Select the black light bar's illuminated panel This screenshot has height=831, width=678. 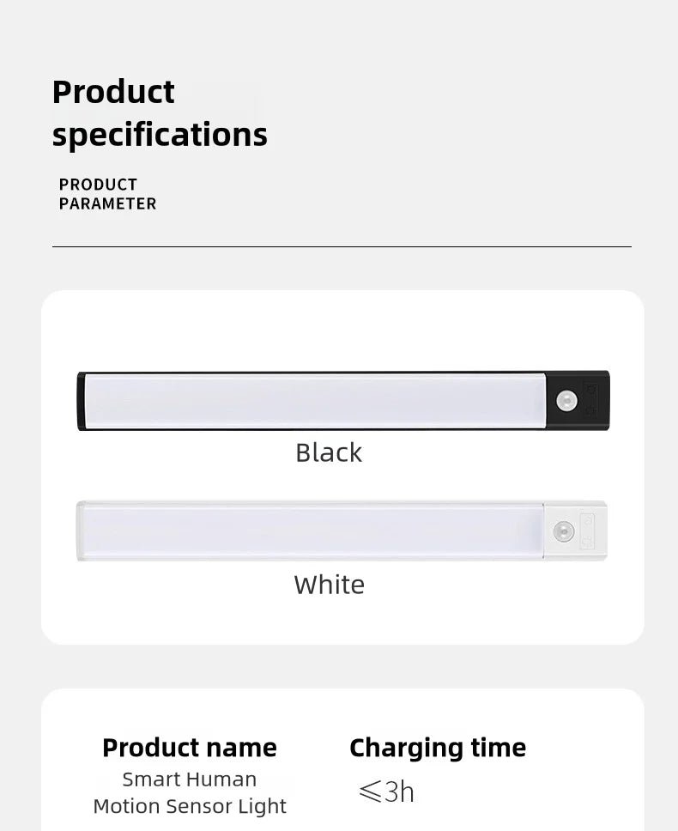pyautogui.click(x=313, y=401)
